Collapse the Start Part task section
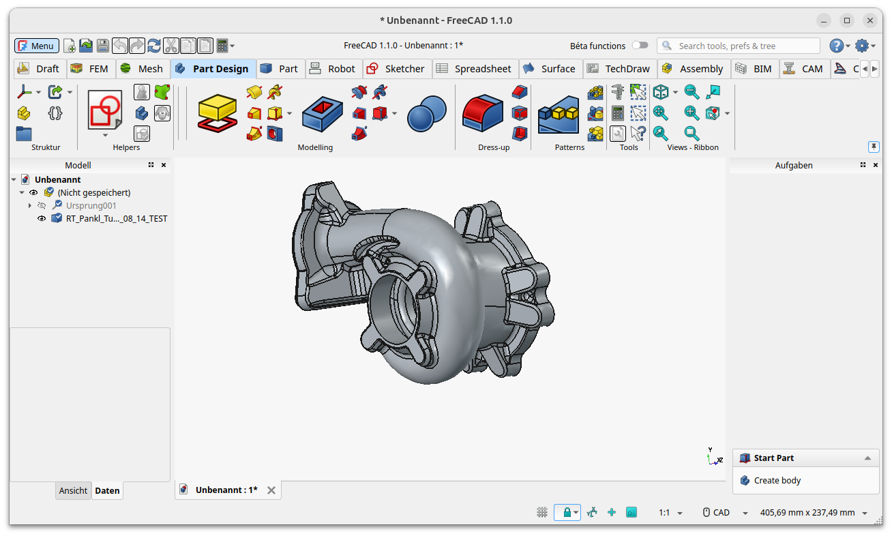Screen dimensions: 892x536 (867, 458)
